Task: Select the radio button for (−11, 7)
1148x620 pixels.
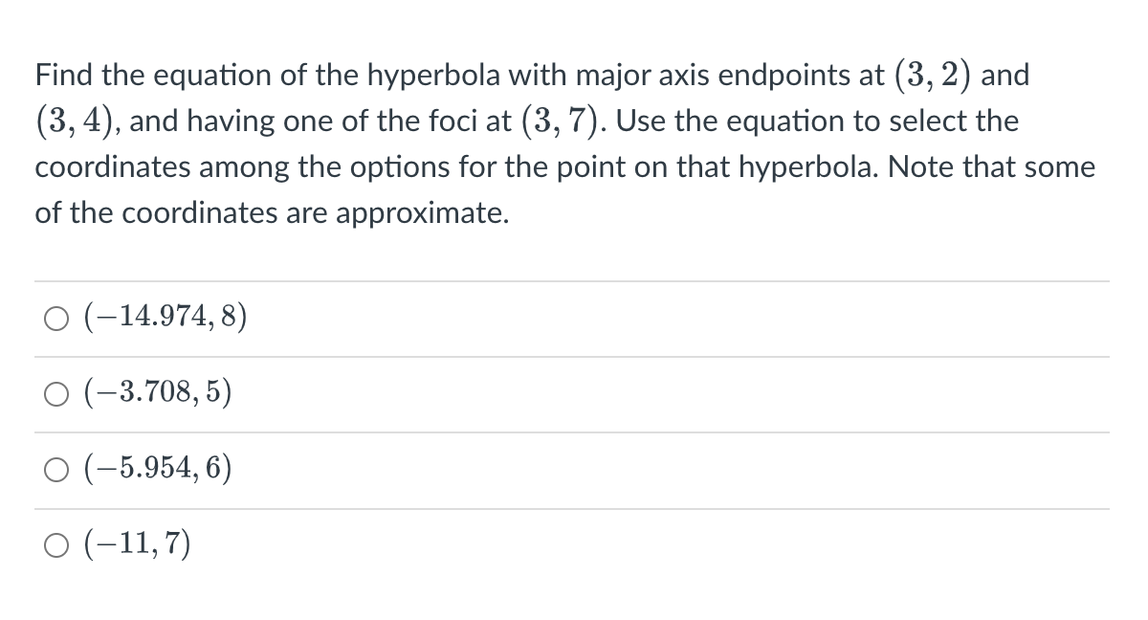Action: coord(55,545)
